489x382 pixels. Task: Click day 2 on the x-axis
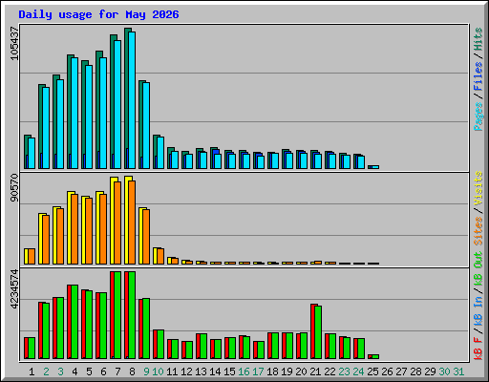click(46, 371)
